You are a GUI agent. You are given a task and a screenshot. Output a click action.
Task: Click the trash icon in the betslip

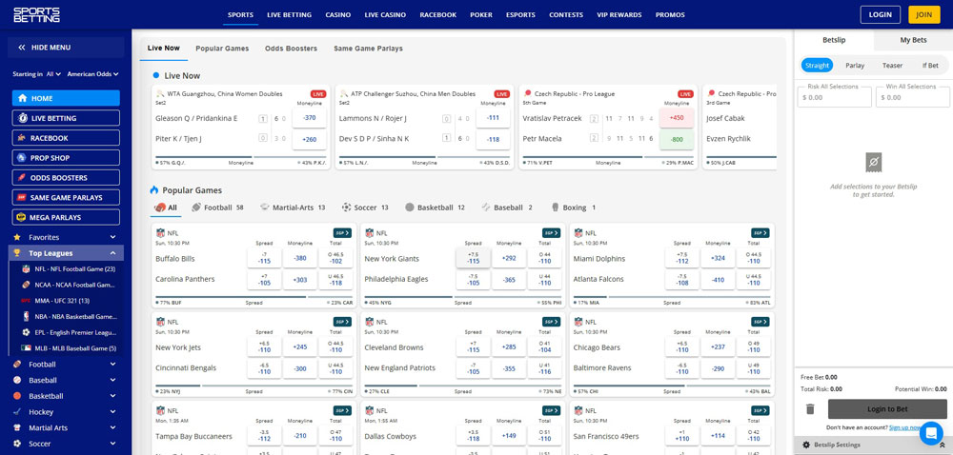click(810, 409)
